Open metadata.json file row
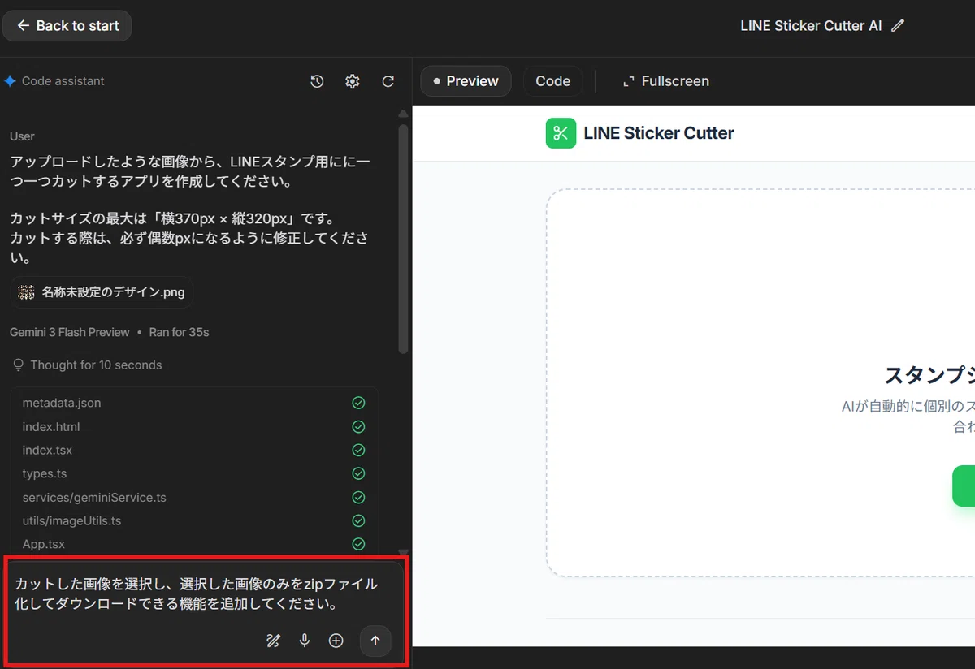The width and height of the screenshot is (975, 669). [194, 403]
